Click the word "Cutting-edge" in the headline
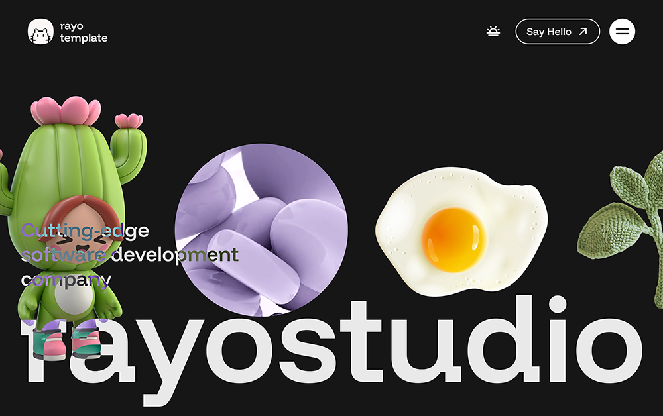 85,231
